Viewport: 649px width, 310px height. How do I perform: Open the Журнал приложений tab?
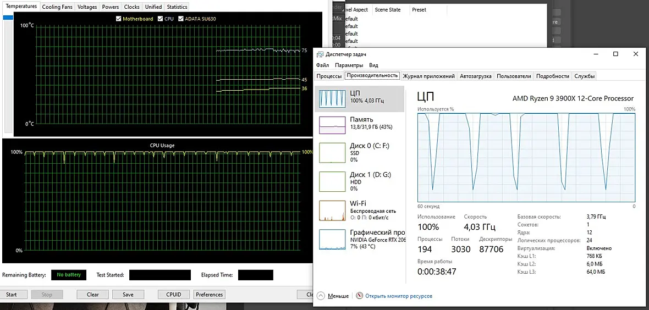429,76
